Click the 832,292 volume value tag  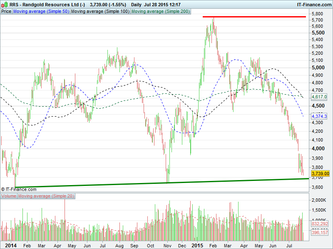pos(320,224)
